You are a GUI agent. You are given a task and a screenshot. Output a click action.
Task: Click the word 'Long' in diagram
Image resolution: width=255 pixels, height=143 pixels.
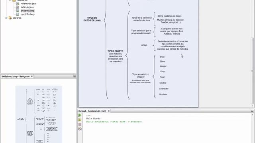pos(162,71)
